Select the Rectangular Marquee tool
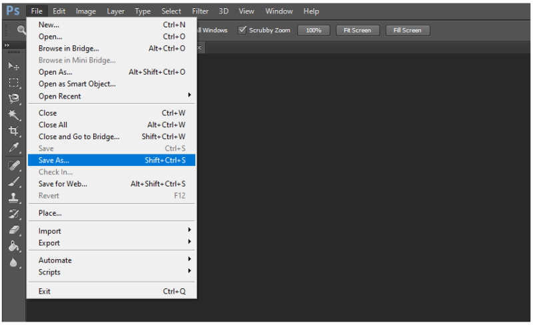The width and height of the screenshot is (533, 325). coord(13,83)
